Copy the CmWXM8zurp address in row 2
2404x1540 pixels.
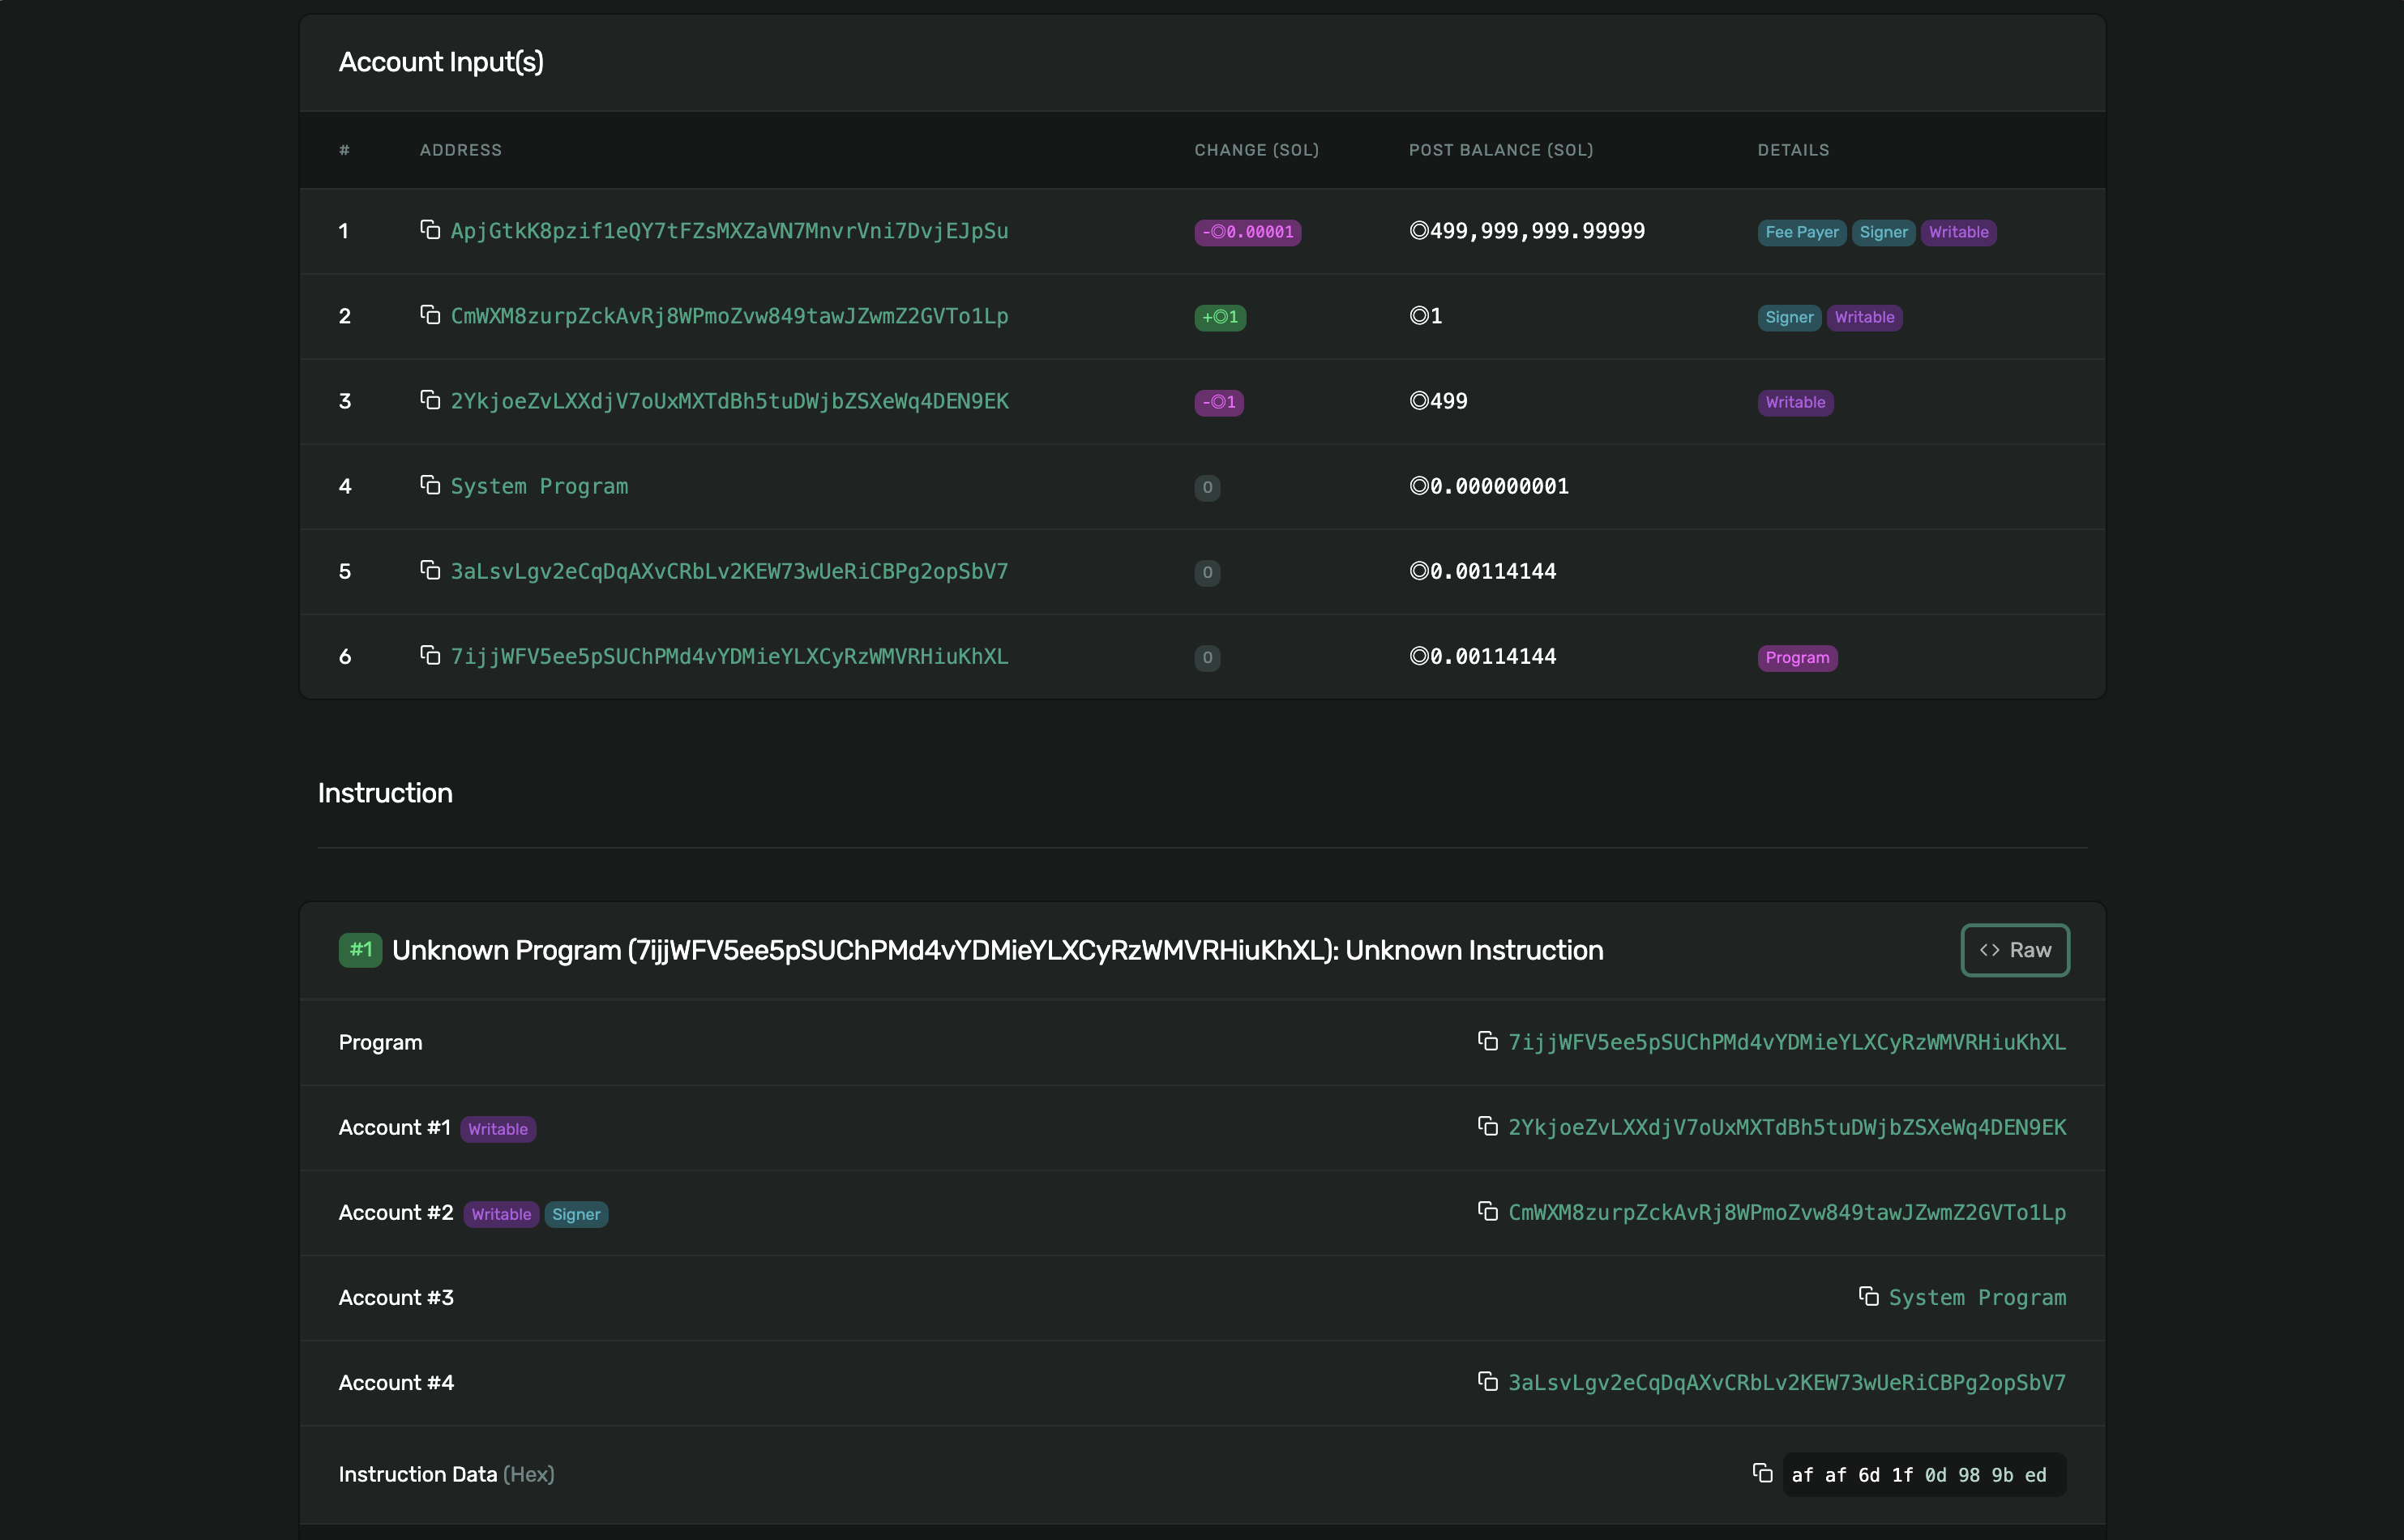point(430,315)
